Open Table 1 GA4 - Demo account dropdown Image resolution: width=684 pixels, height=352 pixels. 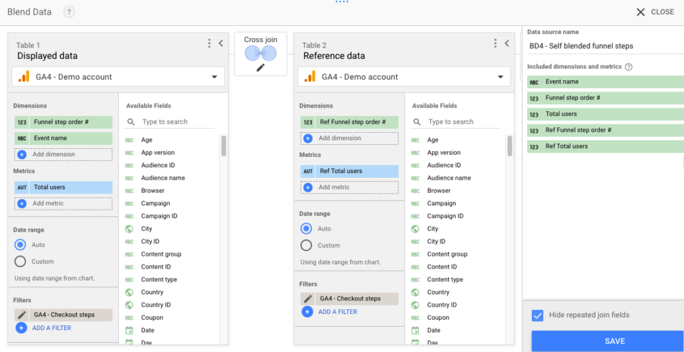[118, 77]
